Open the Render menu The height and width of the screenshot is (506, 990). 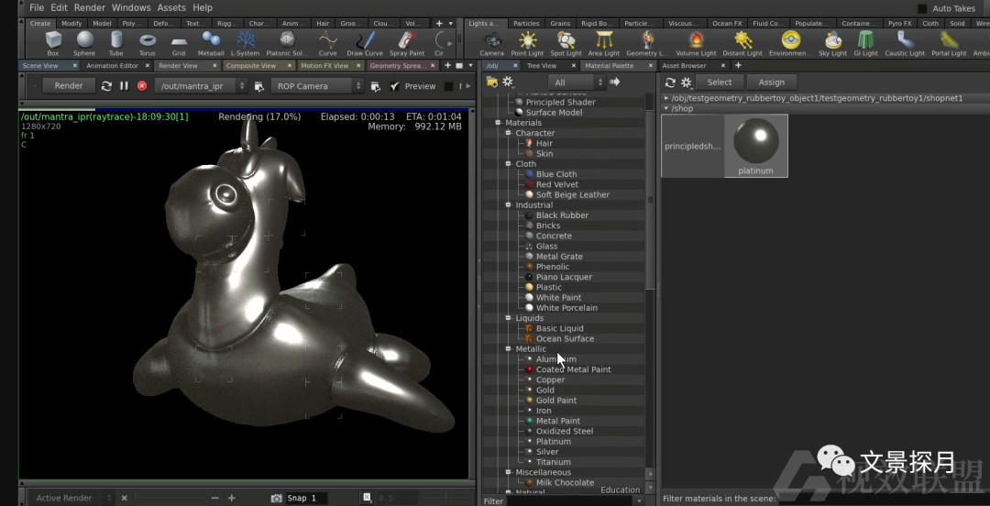tap(90, 7)
